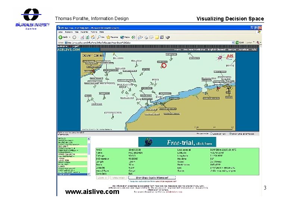This screenshot has height=201, width=291.
Task: Click the ANTWERP destination value
Action: (215, 165)
